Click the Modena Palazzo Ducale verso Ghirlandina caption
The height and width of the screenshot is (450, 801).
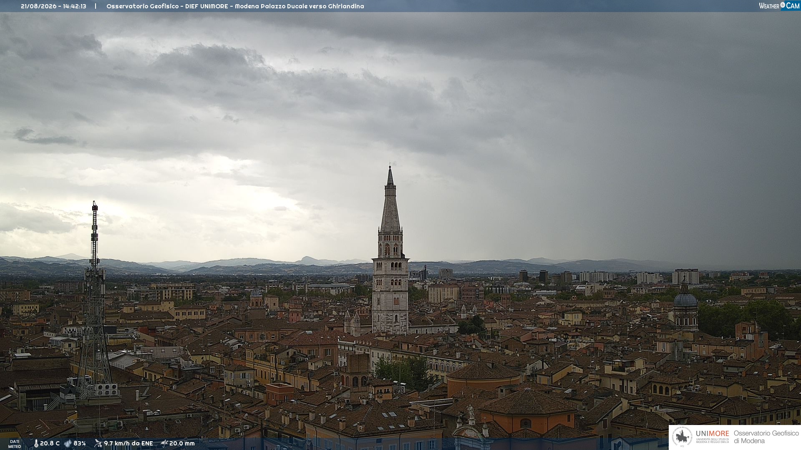click(299, 6)
